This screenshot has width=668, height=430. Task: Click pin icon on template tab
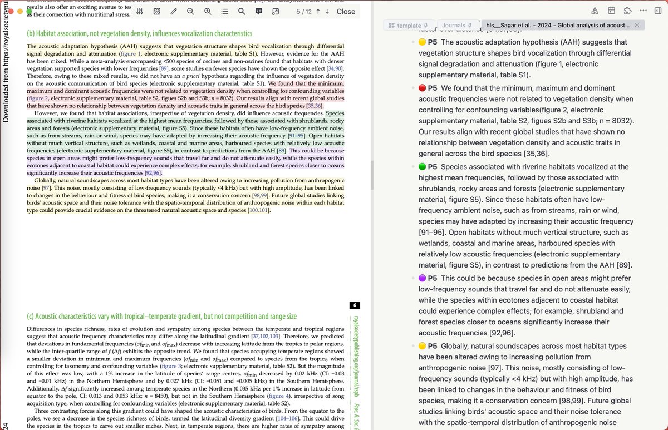pyautogui.click(x=426, y=26)
